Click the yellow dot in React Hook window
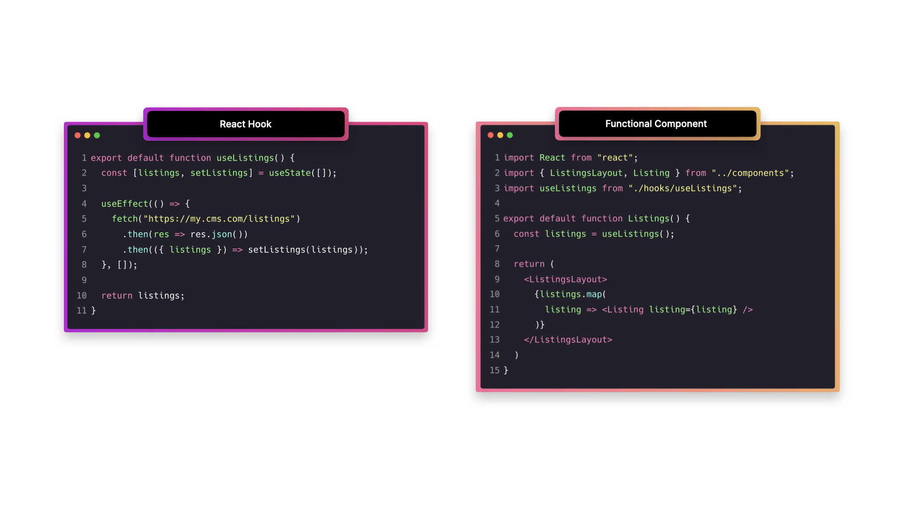The image size is (902, 507). tap(87, 135)
